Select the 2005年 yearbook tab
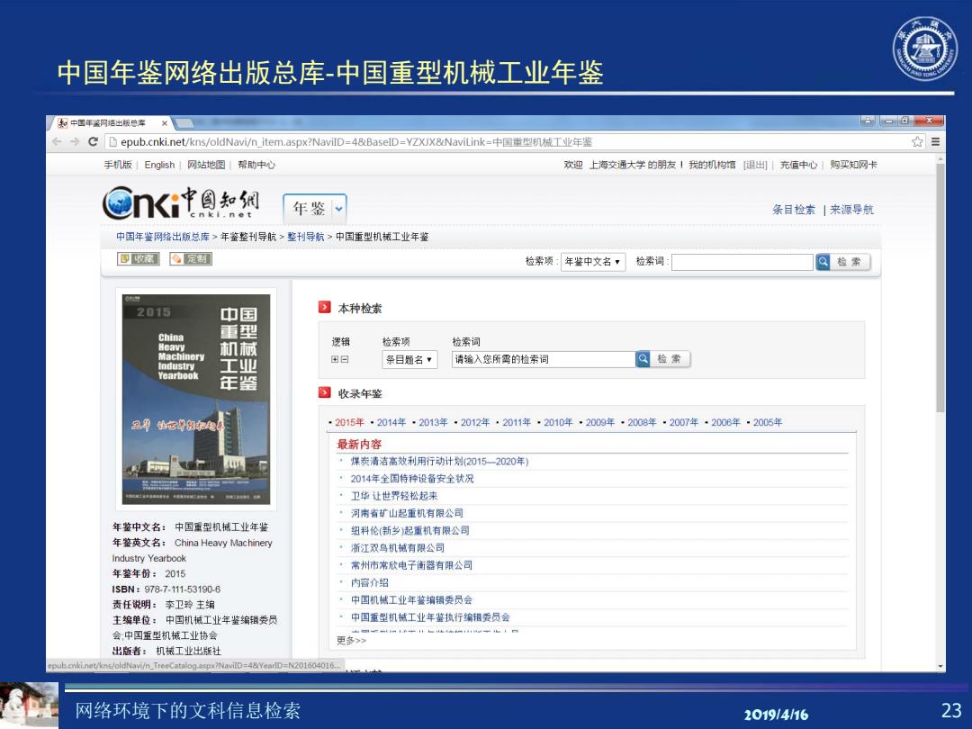 [x=768, y=422]
